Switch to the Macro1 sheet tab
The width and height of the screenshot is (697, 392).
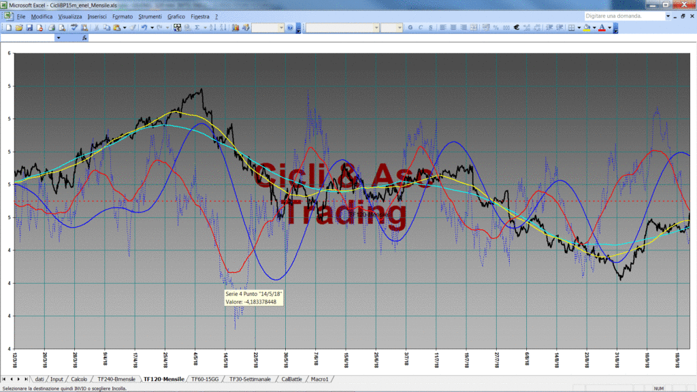320,379
